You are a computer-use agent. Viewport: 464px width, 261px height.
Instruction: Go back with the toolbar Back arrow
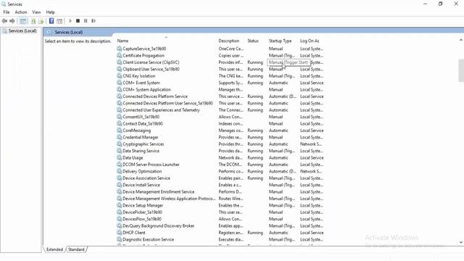point(4,21)
